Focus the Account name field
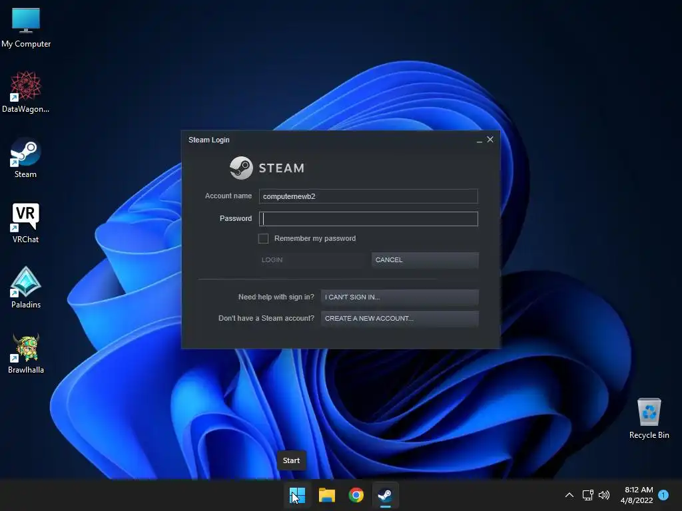Image resolution: width=682 pixels, height=511 pixels. (x=368, y=196)
